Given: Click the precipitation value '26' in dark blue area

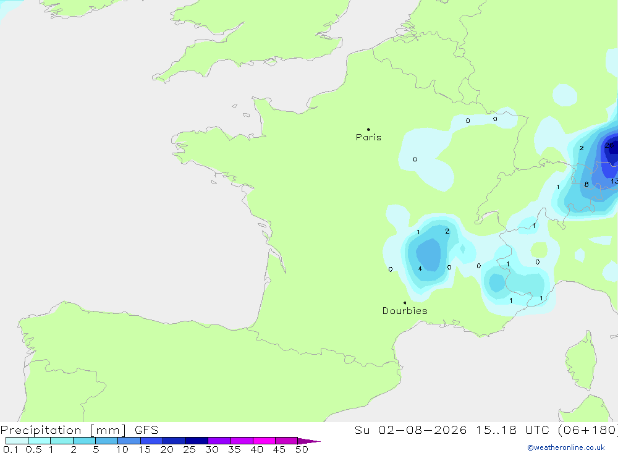Looking at the screenshot, I should coord(609,145).
